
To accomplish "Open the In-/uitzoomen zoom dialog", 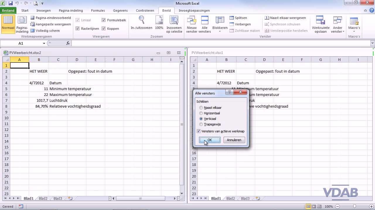I will pos(142,23).
